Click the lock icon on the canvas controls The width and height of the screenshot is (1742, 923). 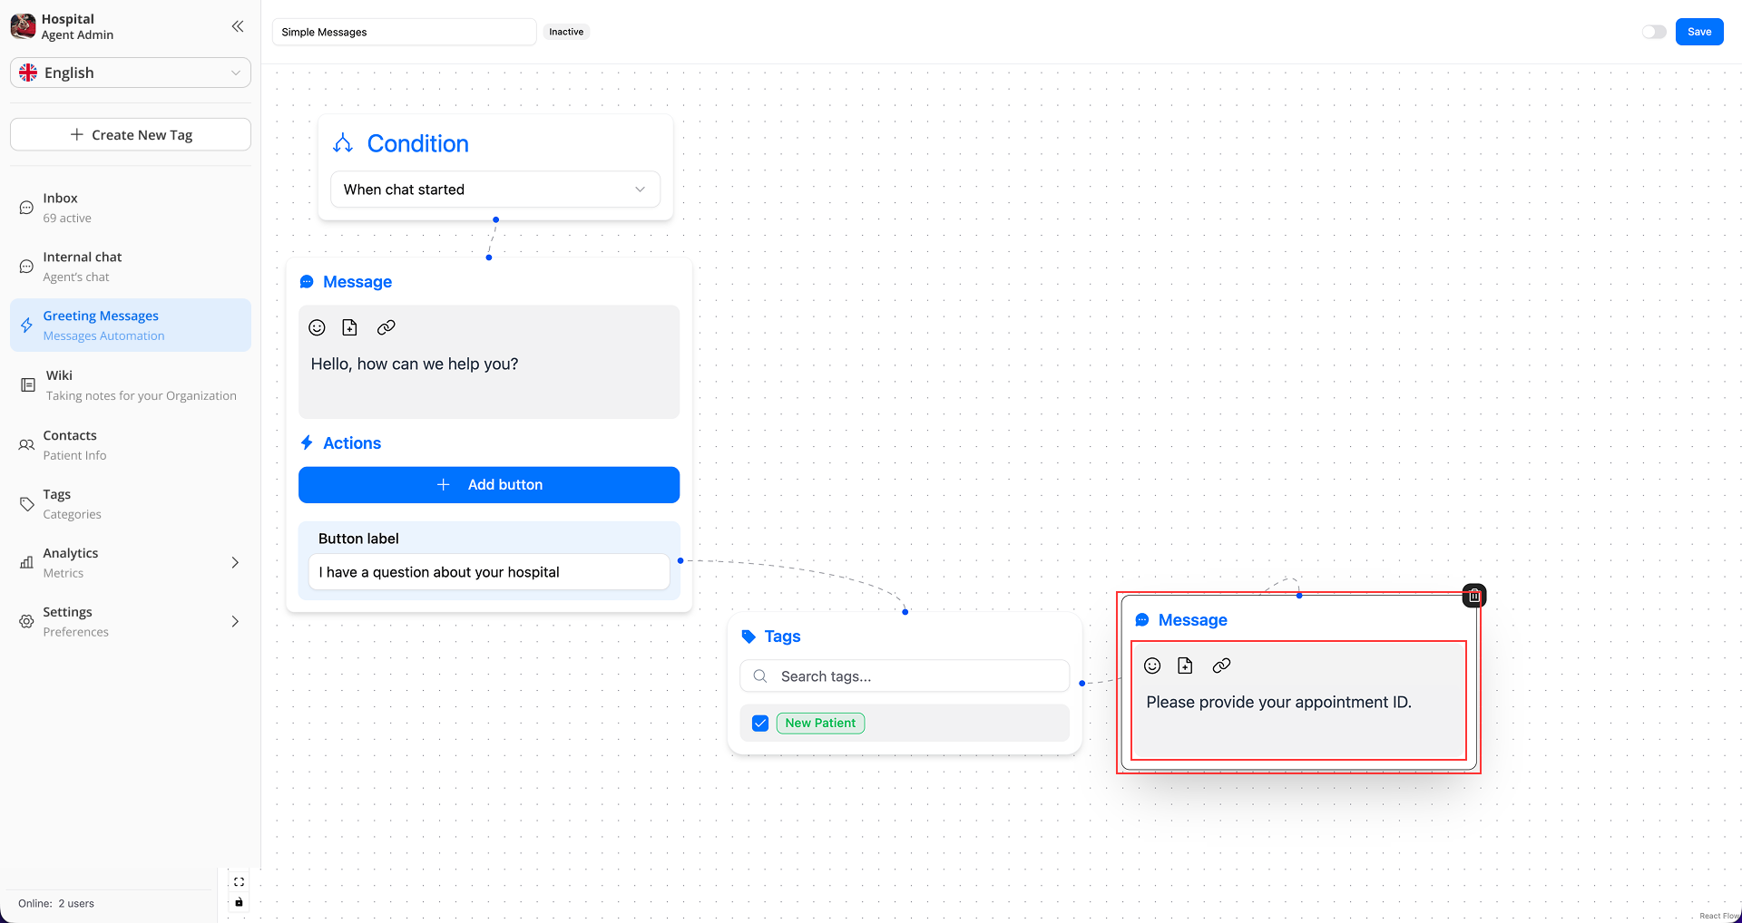coord(239,902)
